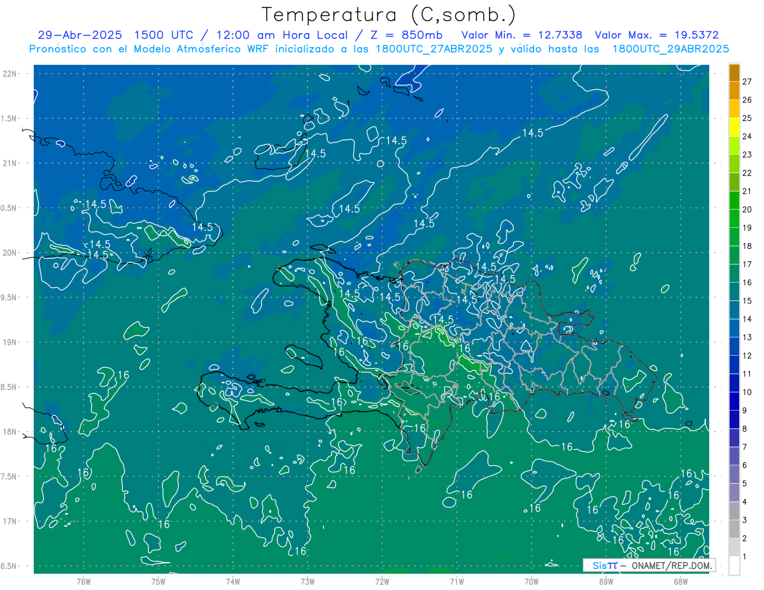The image size is (764, 590).
Task: Click the green band between 19 and 20
Action: point(734,218)
